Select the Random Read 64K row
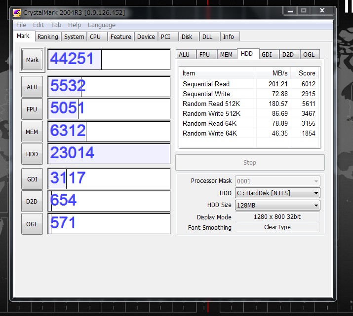 coord(249,123)
